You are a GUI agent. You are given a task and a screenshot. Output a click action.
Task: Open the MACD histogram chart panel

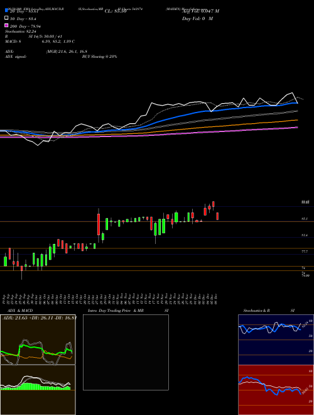(38, 390)
